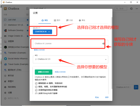Click the 找回LICENSE link
140x106 pixels.
pos(60,72)
